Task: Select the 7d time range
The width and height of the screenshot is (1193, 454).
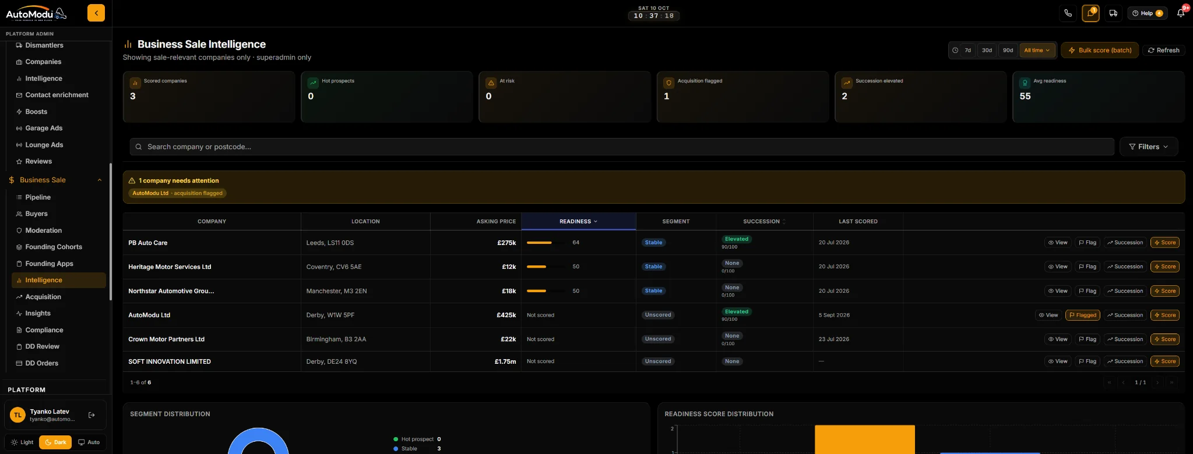Action: pos(967,51)
